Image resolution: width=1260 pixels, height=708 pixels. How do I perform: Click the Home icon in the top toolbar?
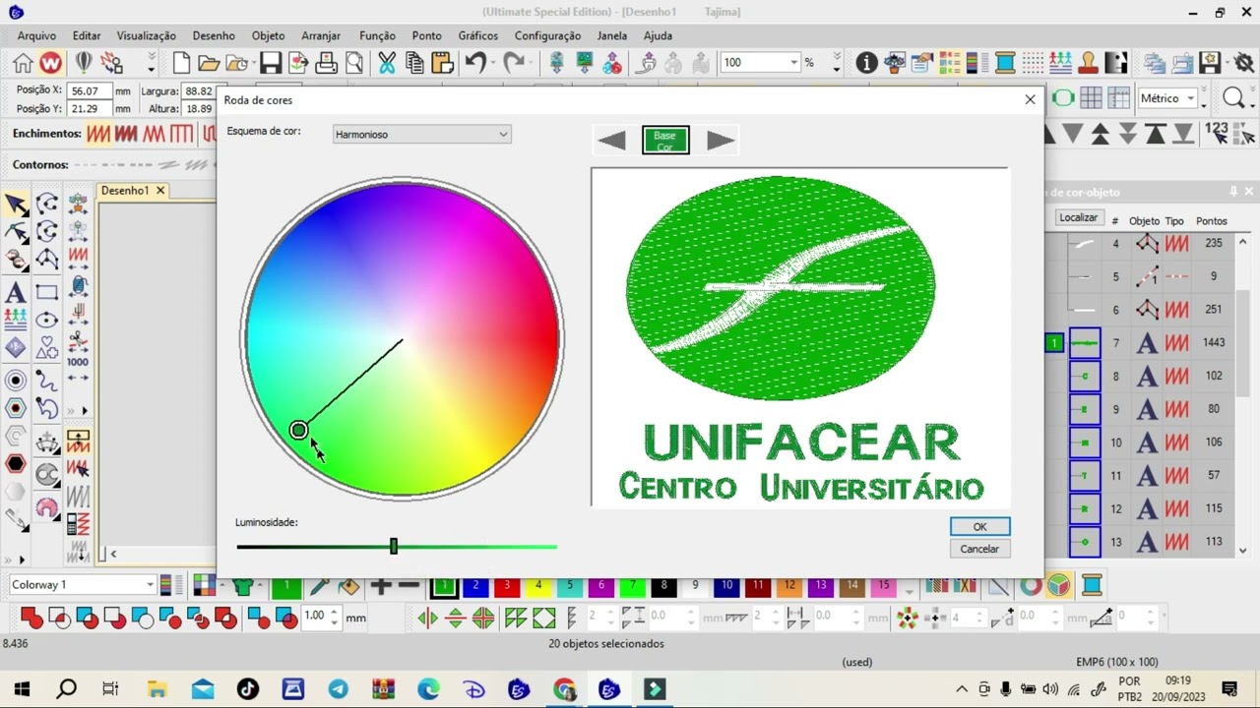[x=23, y=63]
